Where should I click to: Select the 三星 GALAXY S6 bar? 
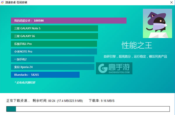[54, 36]
